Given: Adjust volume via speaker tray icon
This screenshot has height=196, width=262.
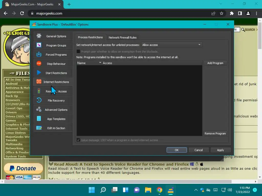Looking at the screenshot, I should (230, 190).
